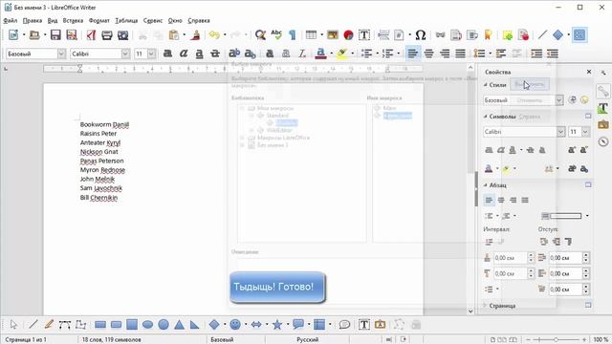Insert special character Omega icon

coord(421,35)
